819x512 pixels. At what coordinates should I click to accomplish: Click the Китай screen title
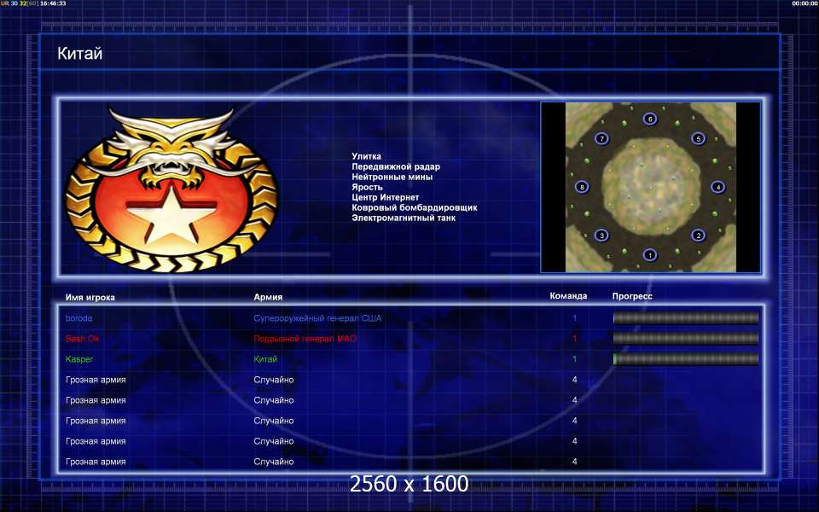[80, 53]
